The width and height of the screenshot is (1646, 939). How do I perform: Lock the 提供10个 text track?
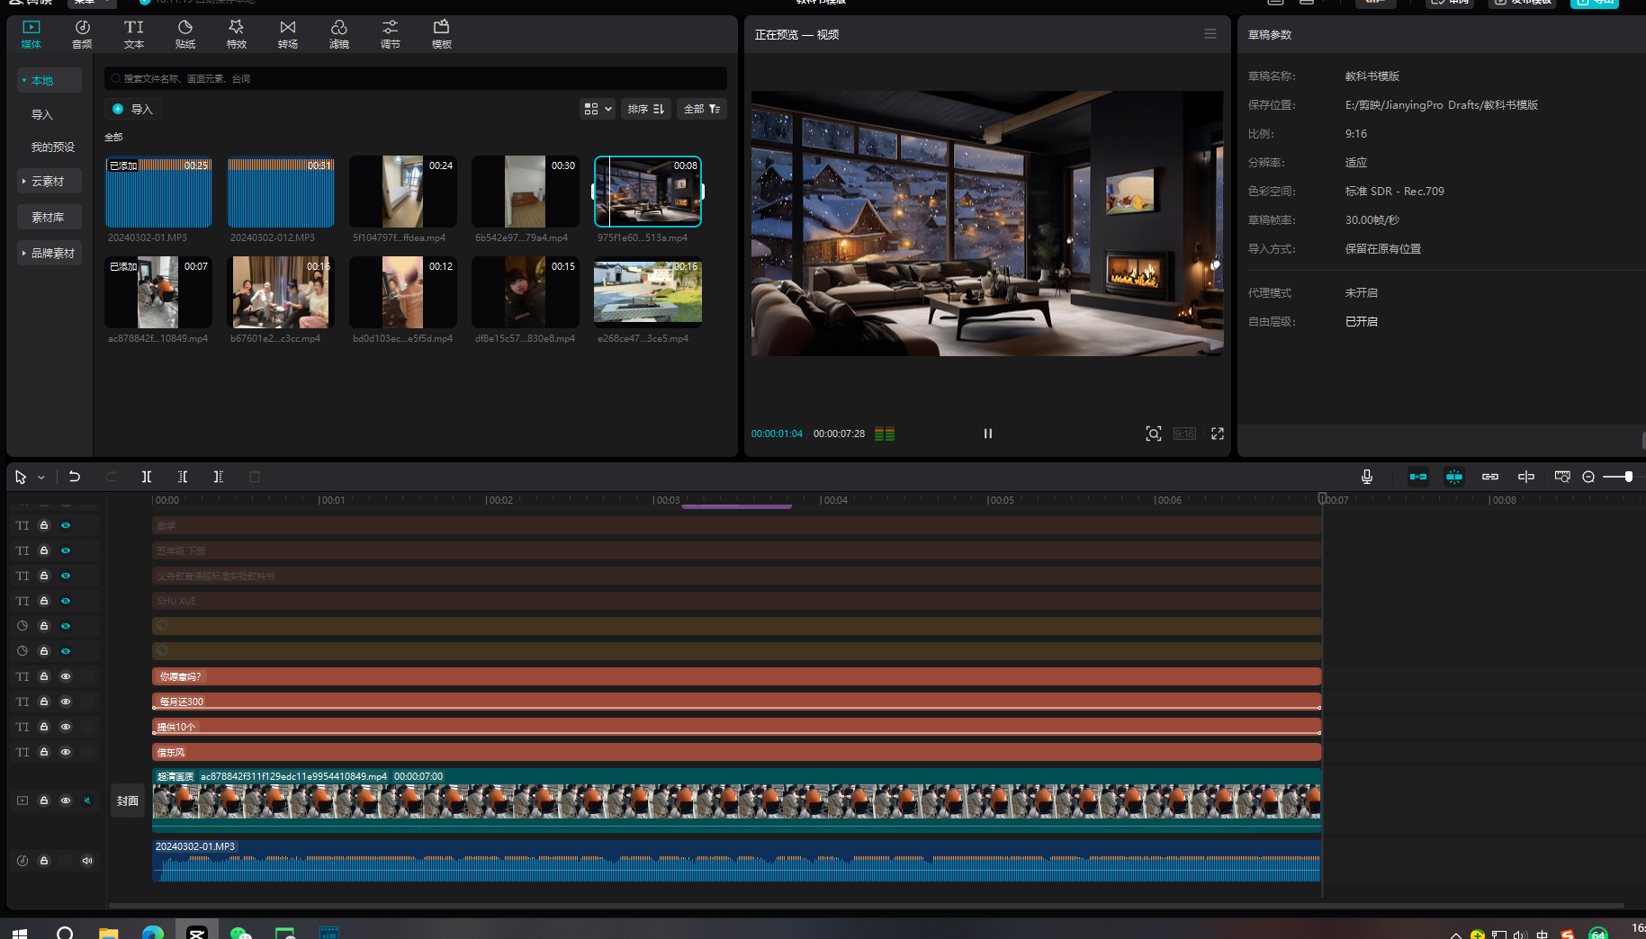coord(44,727)
